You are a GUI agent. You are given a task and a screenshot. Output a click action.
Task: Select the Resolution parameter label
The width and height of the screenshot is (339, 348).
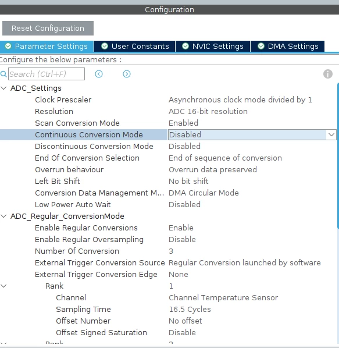click(x=54, y=111)
